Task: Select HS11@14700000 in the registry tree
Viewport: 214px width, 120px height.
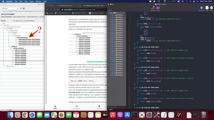Action: click(20, 61)
